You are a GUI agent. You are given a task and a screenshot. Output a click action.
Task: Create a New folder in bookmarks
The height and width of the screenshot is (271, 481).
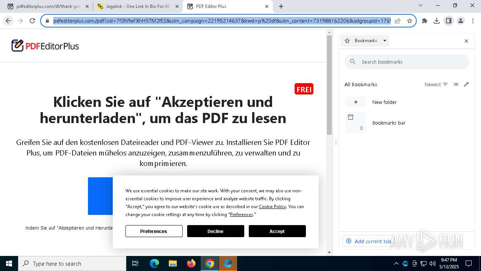tap(407, 102)
